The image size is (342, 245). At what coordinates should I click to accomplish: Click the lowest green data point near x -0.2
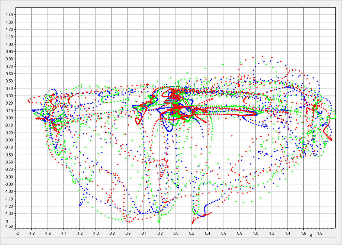click(159, 221)
